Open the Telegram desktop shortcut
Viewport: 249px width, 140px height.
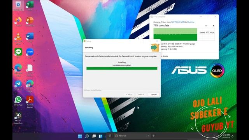click(18, 85)
